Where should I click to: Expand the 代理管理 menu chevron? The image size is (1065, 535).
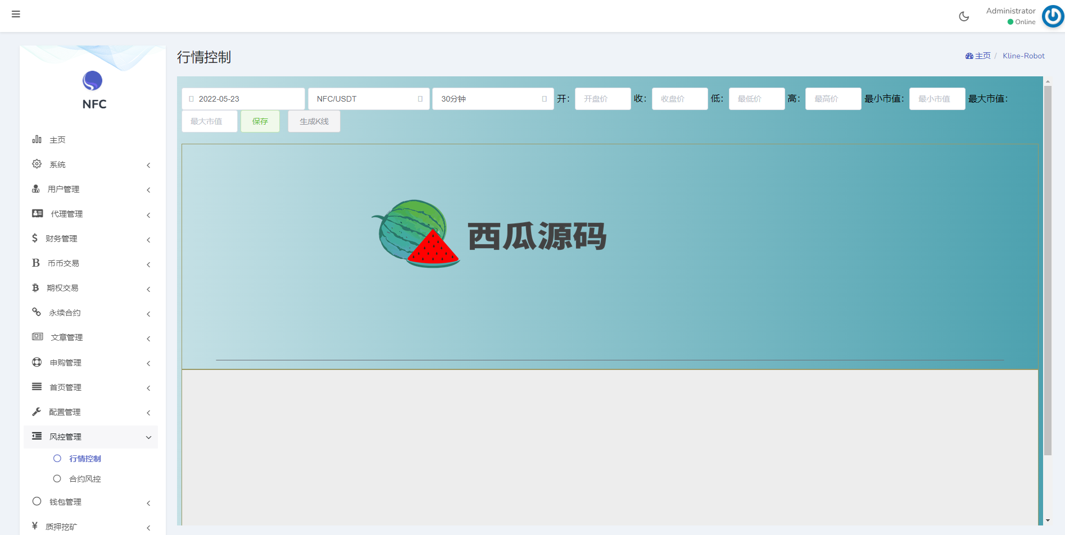(x=148, y=215)
